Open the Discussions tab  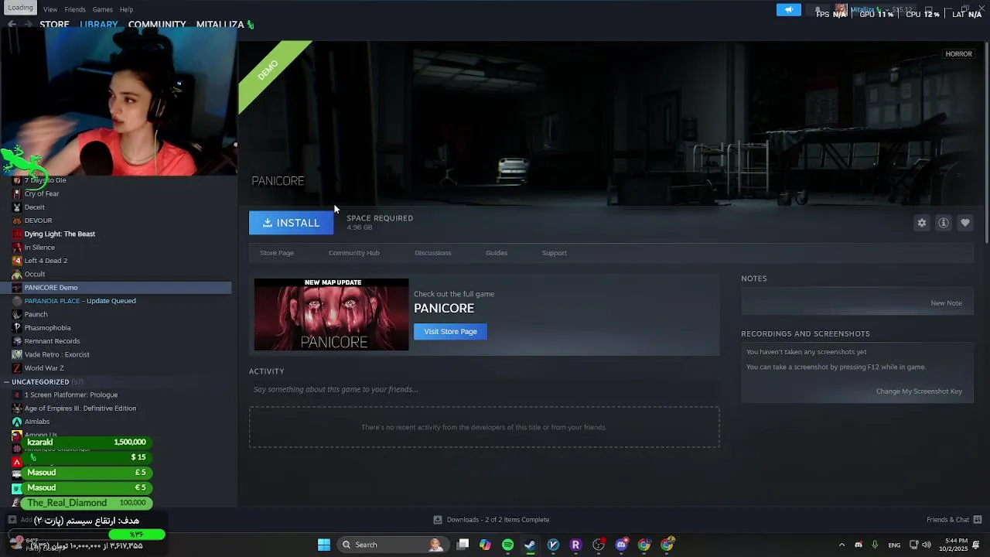point(432,253)
